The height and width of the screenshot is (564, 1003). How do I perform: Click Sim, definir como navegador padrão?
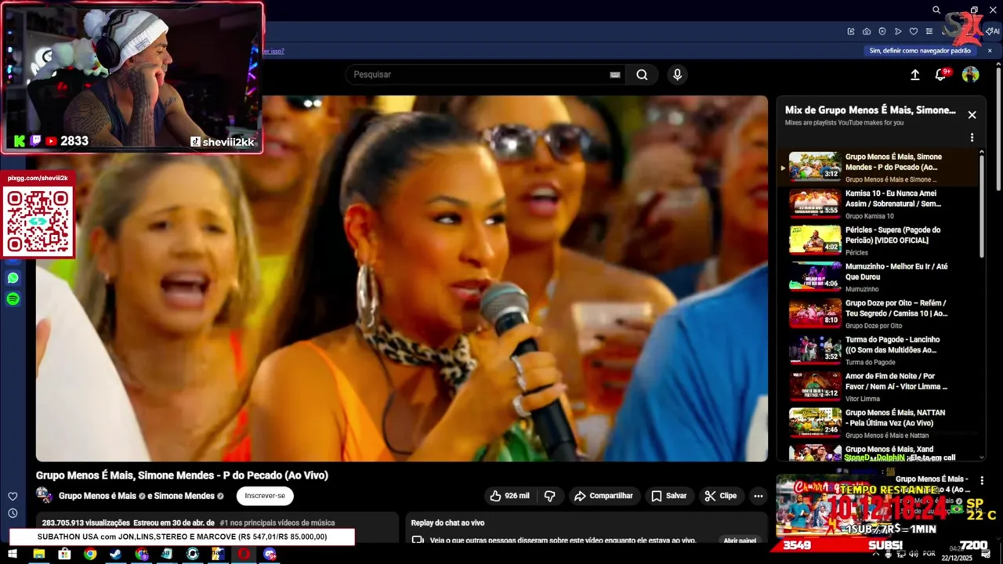920,50
